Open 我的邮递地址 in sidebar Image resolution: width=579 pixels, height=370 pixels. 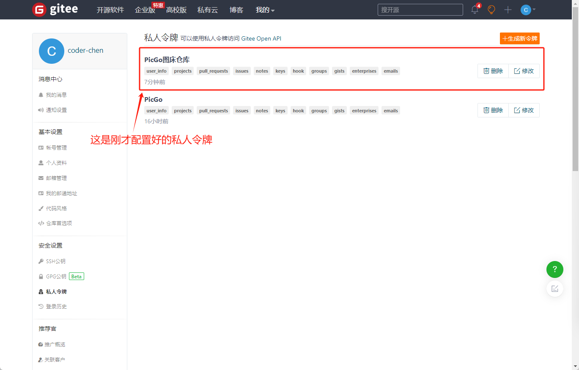58,193
